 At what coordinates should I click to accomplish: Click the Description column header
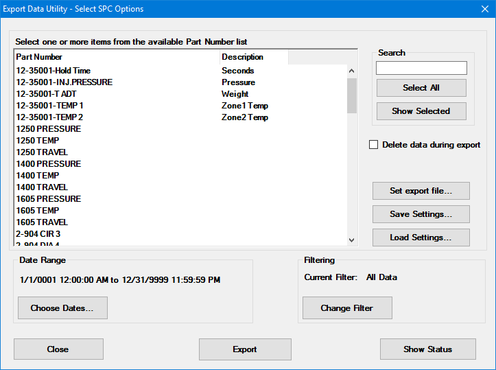pos(254,57)
